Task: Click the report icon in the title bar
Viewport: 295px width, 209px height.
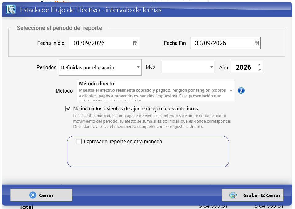Action: (x=11, y=10)
